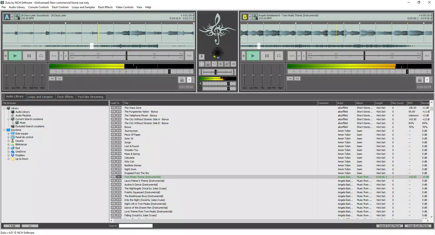Open the Video Controls menu
Image resolution: width=435 pixels, height=235 pixels.
point(124,7)
